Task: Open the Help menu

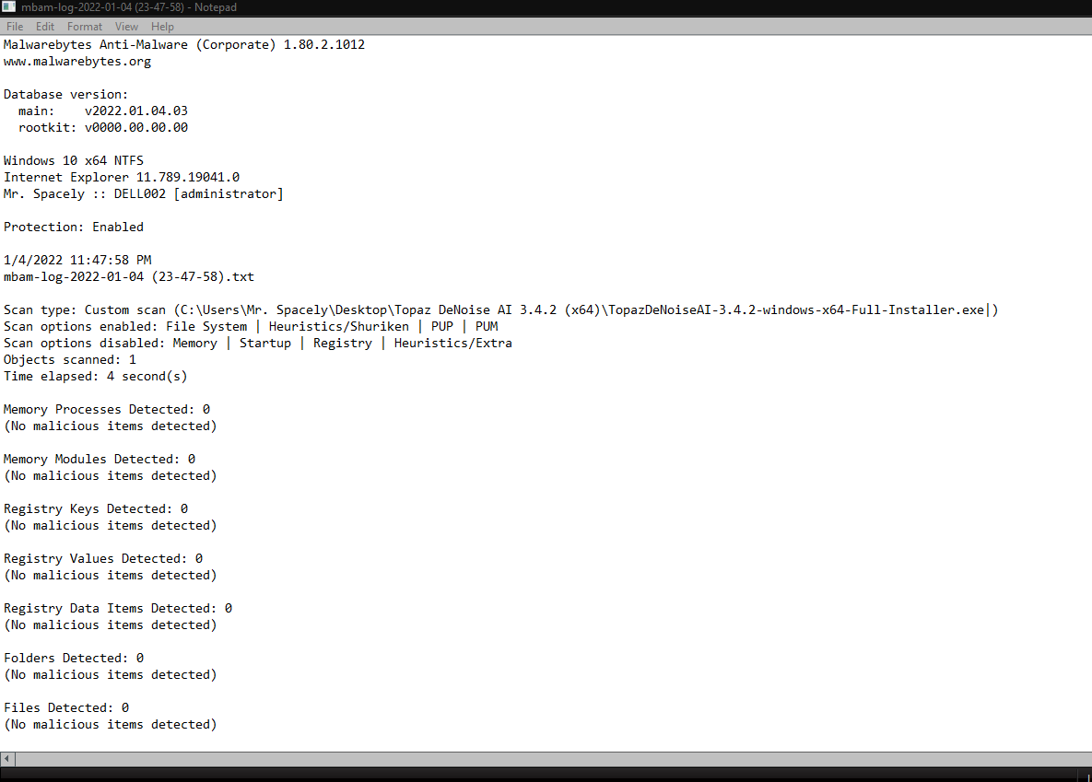Action: [x=162, y=27]
